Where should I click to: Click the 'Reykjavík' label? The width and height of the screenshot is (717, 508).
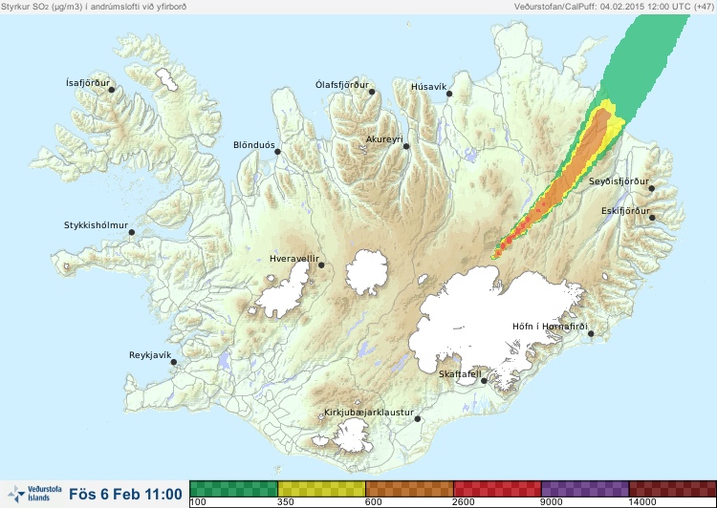[150, 355]
